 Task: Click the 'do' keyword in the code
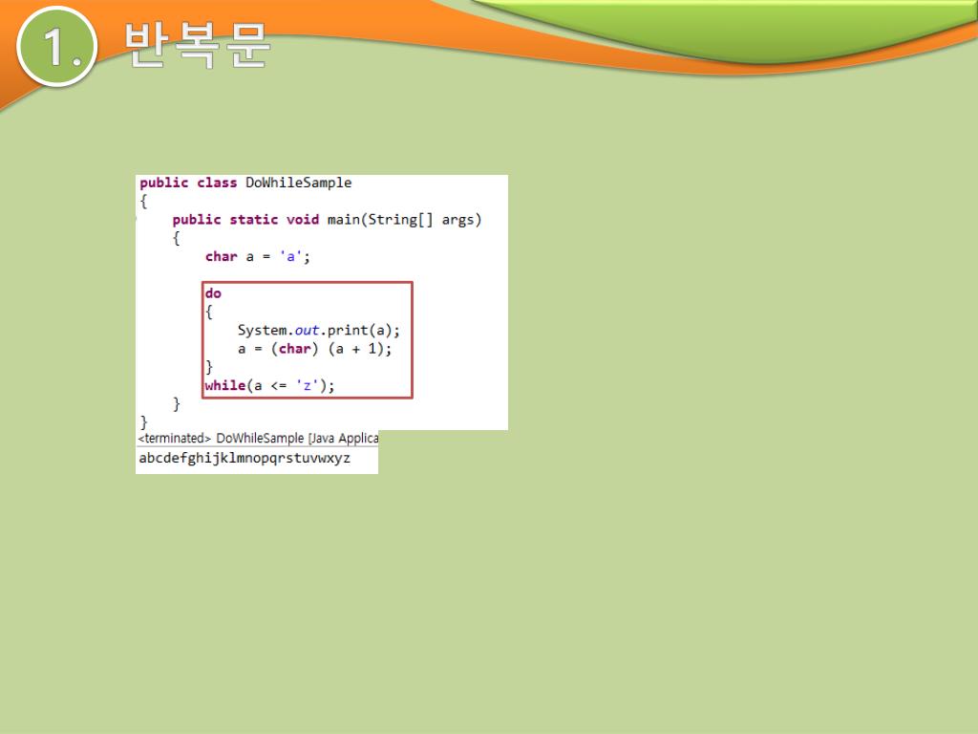point(213,293)
